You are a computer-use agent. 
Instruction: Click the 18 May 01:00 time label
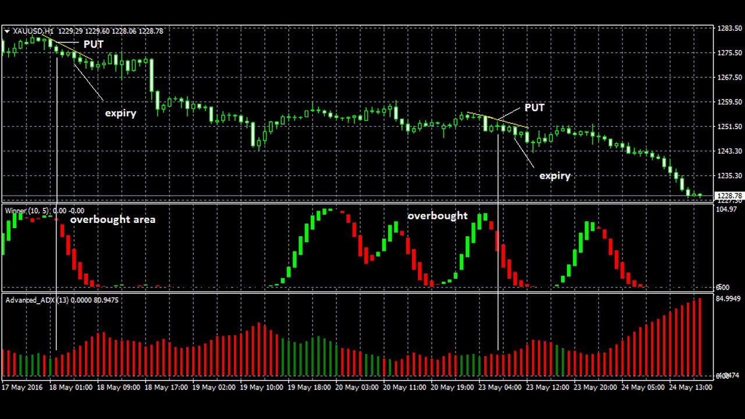pos(70,387)
